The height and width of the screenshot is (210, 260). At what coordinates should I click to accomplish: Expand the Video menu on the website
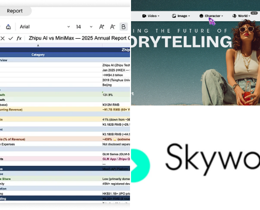[151, 16]
